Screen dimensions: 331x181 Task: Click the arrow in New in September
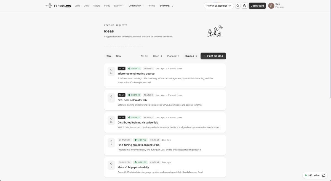coord(229,6)
